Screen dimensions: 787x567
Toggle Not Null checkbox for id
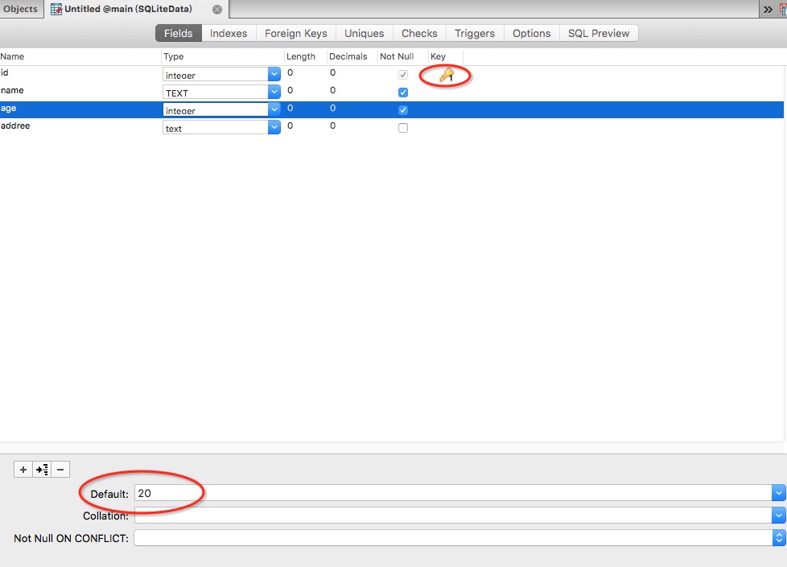(x=403, y=75)
